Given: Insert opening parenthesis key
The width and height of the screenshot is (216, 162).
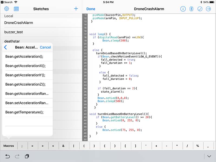Looking at the screenshot, I should [84, 146].
